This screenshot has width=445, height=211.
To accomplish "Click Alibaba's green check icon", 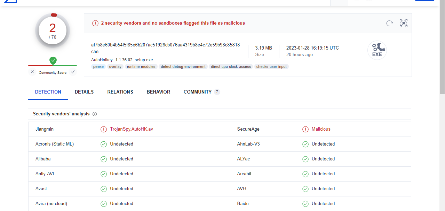I will [x=104, y=159].
